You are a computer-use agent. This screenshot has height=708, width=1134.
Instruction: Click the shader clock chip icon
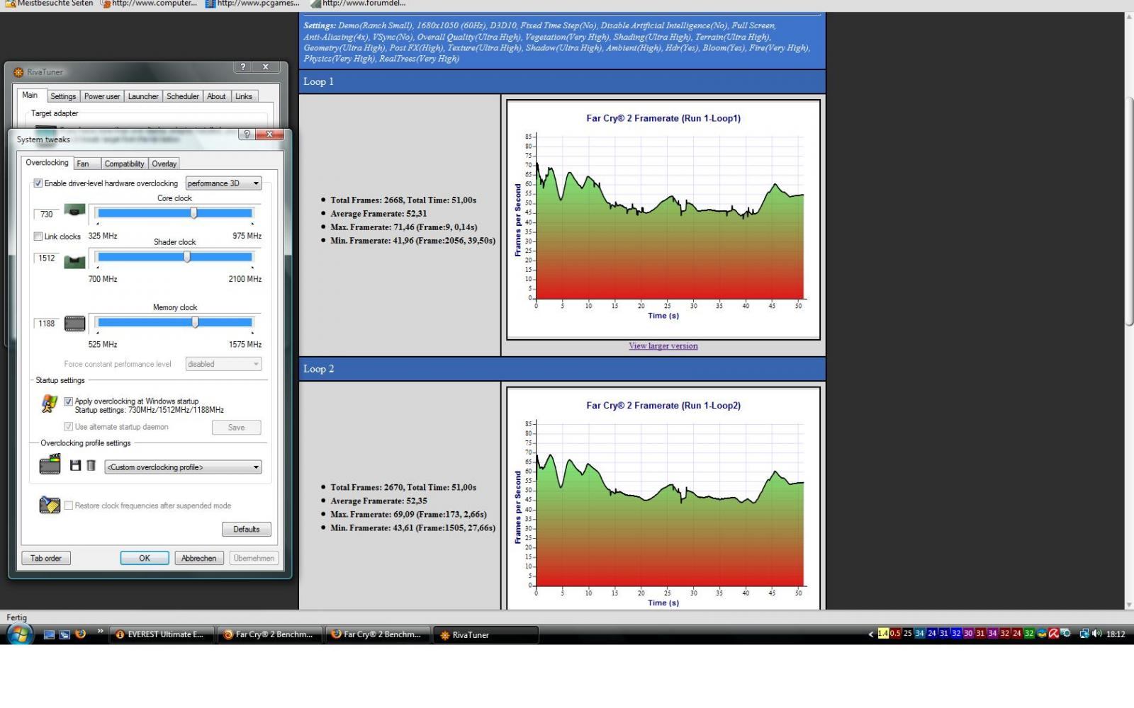[x=74, y=262]
